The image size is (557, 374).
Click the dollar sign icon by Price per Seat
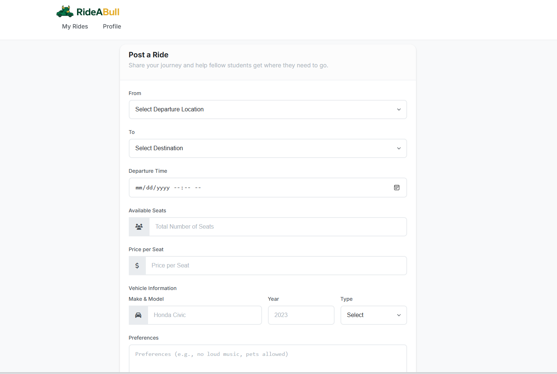click(x=137, y=266)
